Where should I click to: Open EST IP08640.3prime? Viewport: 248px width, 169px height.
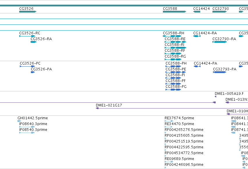point(33,124)
